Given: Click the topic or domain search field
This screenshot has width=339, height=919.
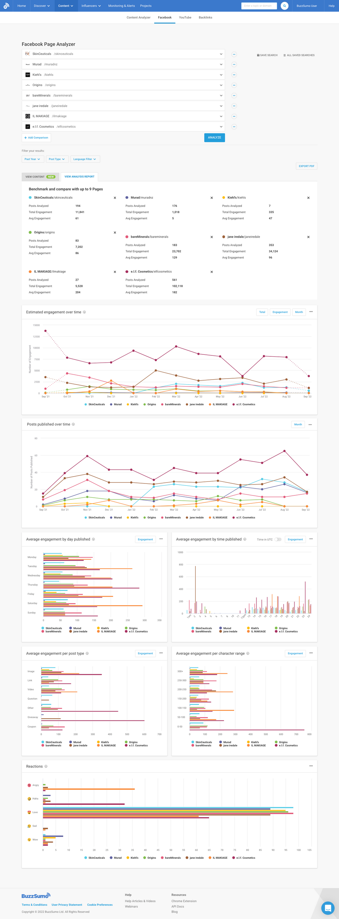Looking at the screenshot, I should pyautogui.click(x=259, y=6).
